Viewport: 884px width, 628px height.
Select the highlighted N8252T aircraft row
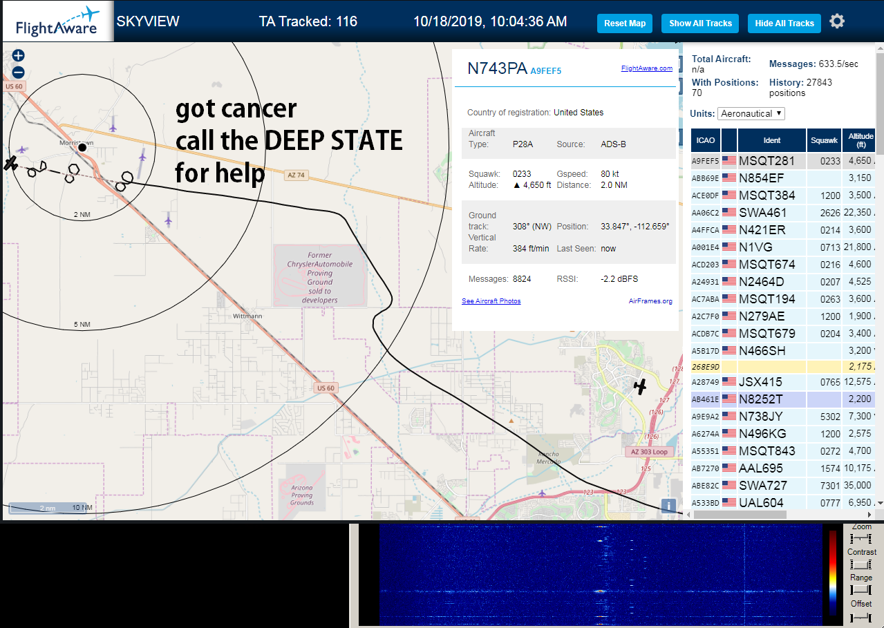pos(783,399)
